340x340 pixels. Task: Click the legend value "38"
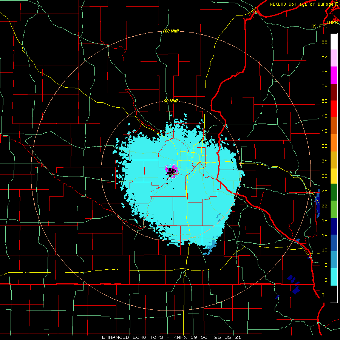(x=325, y=146)
